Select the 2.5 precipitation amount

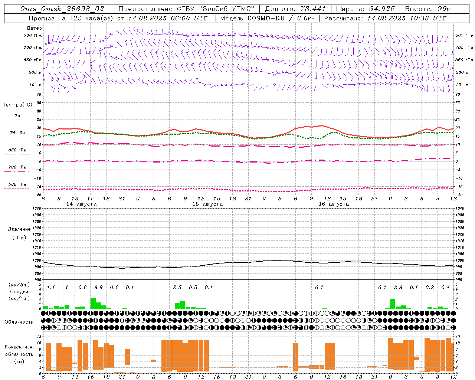click(177, 287)
